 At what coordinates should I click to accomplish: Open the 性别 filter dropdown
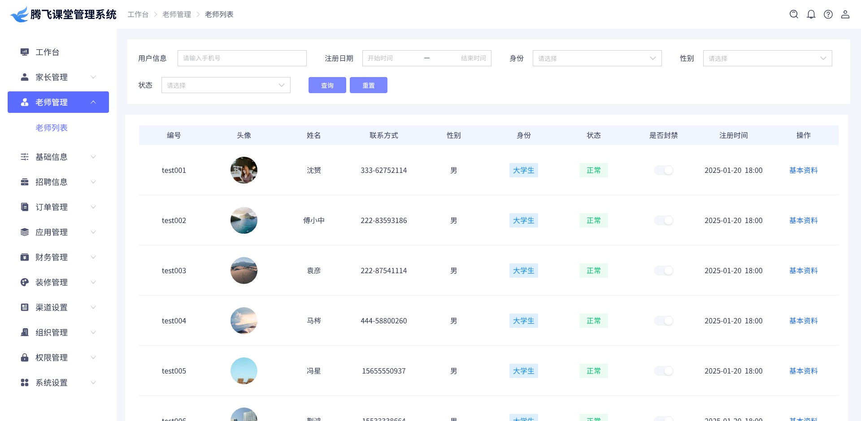767,58
